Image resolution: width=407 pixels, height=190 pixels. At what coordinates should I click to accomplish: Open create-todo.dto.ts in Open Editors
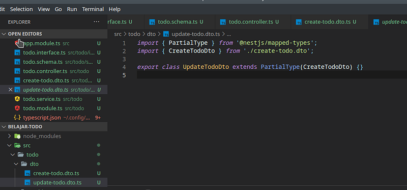[x=54, y=80]
